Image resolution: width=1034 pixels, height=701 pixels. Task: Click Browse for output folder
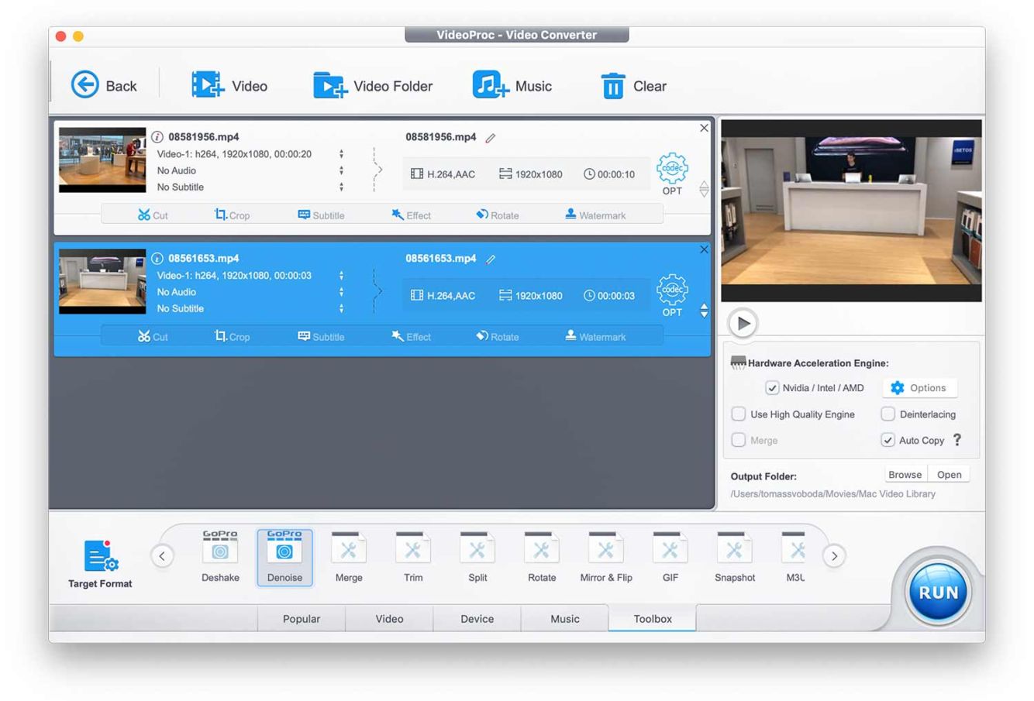[x=905, y=475]
